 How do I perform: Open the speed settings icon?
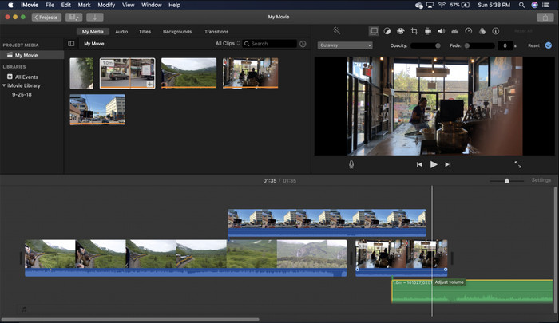pyautogui.click(x=469, y=31)
